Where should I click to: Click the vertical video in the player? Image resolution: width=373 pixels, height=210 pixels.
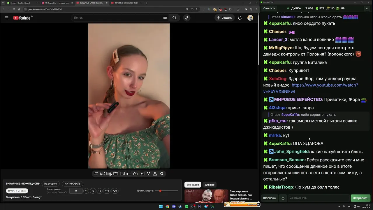click(129, 96)
